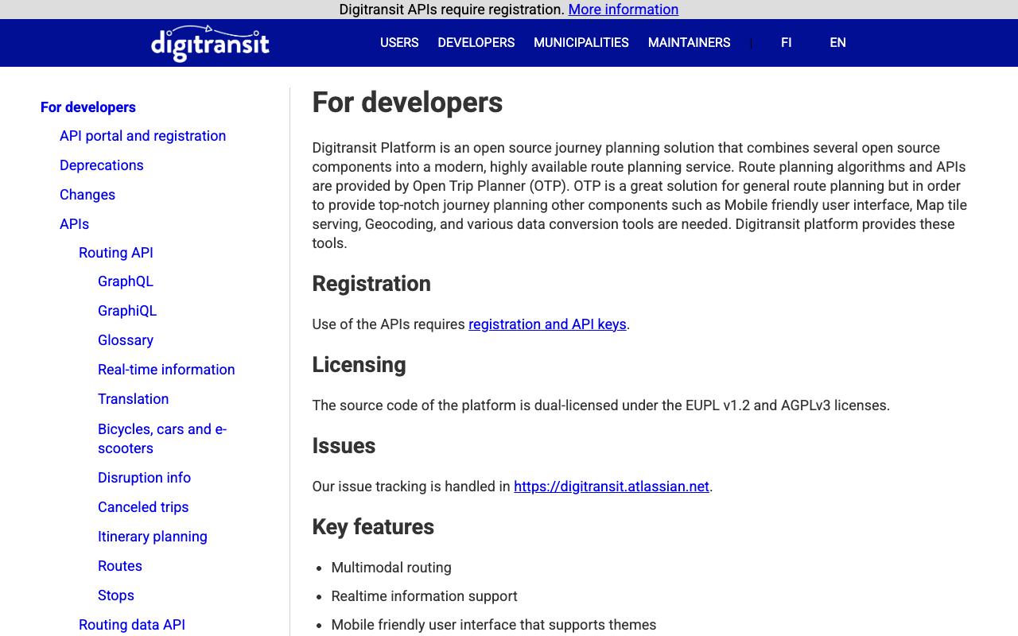Open Routing data API sidebar entry

(132, 625)
